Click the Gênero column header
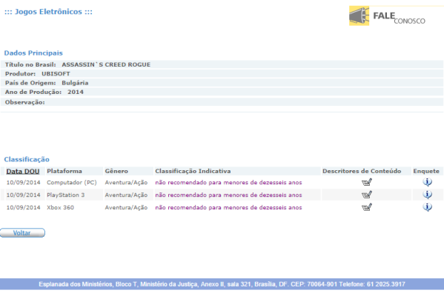This screenshot has height=296, width=444. click(116, 171)
